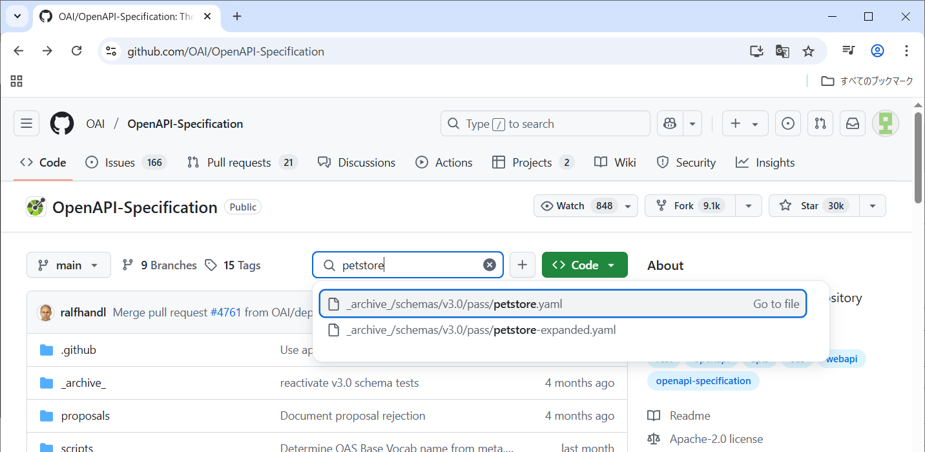Expand the main branch selector

(x=68, y=265)
